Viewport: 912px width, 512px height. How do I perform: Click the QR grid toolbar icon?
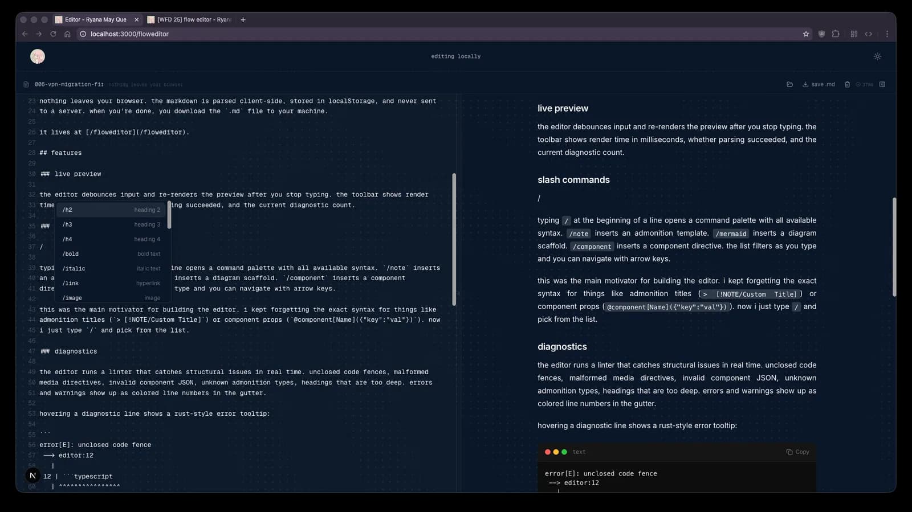click(x=854, y=34)
